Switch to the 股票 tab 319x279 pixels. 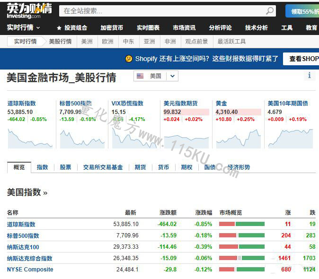(x=65, y=167)
